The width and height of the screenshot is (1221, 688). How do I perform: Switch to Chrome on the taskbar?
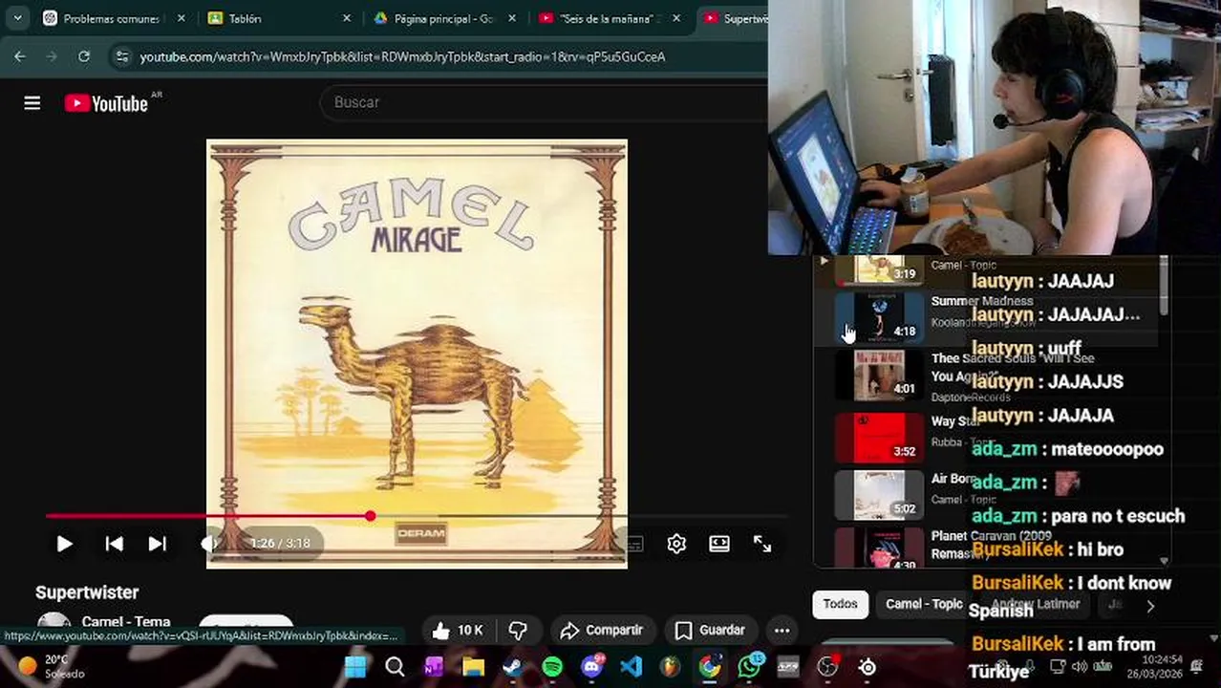tap(710, 666)
